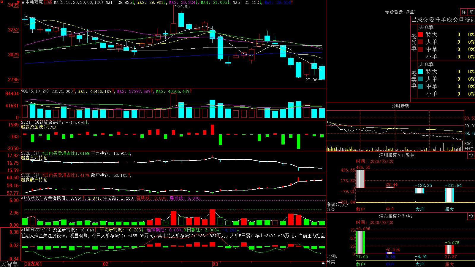Click the 委买单 section label
The width and height of the screenshot is (475, 267).
tap(414, 42)
